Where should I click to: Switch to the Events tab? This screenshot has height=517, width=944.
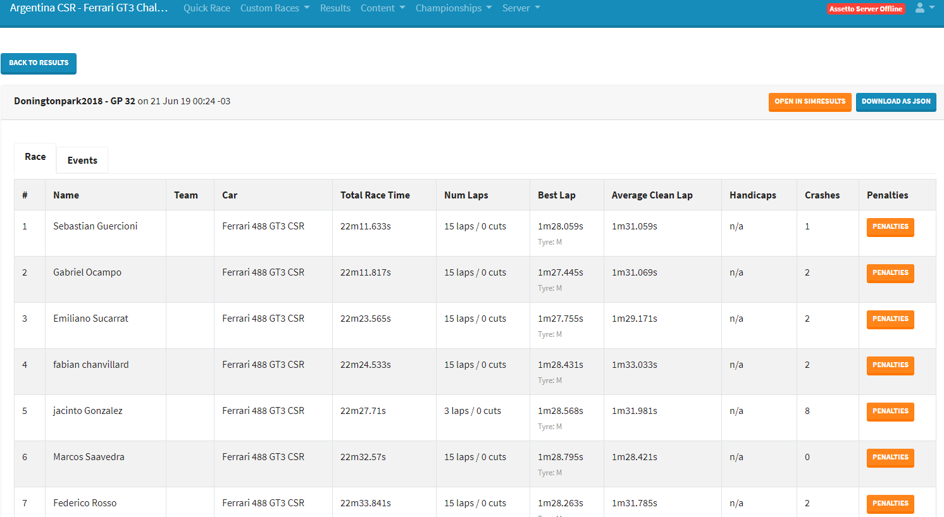(82, 161)
